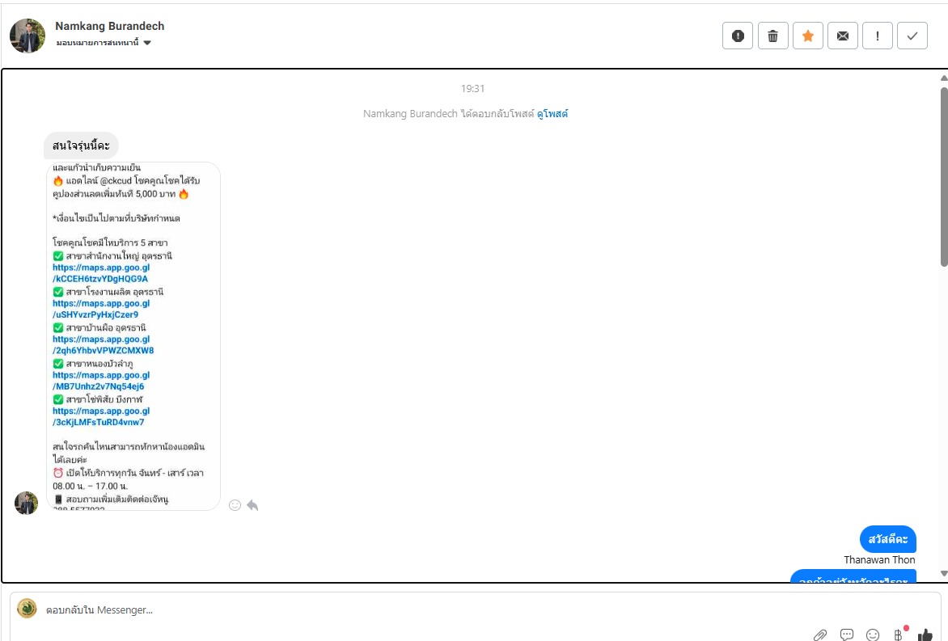Open emoji picker in reply box
This screenshot has height=641, width=948.
(873, 635)
